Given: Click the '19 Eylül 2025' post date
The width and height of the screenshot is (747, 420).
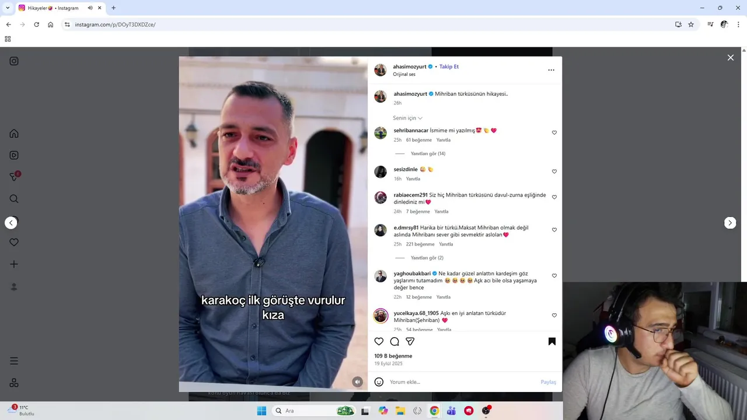Looking at the screenshot, I should [x=389, y=364].
